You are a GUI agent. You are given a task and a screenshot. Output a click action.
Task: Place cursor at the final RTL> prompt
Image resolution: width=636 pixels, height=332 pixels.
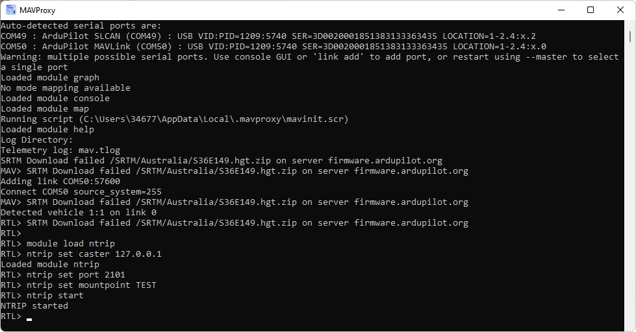[29, 316]
